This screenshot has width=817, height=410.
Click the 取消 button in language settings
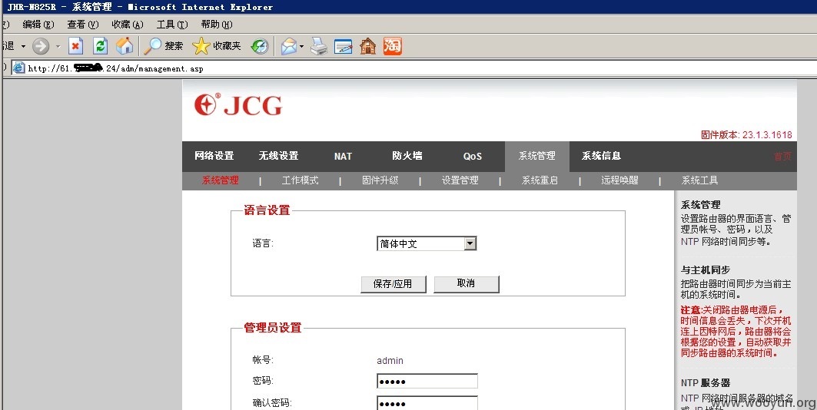tap(467, 283)
